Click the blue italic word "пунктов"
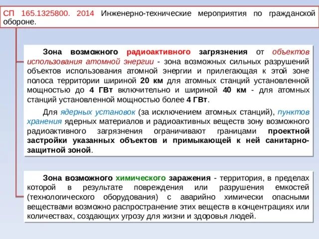The width and height of the screenshot is (319, 239). (x=294, y=112)
